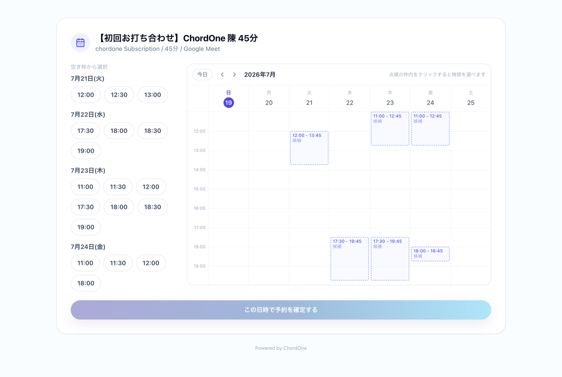
Task: Click Saturday 25 column header
Action: click(x=471, y=98)
